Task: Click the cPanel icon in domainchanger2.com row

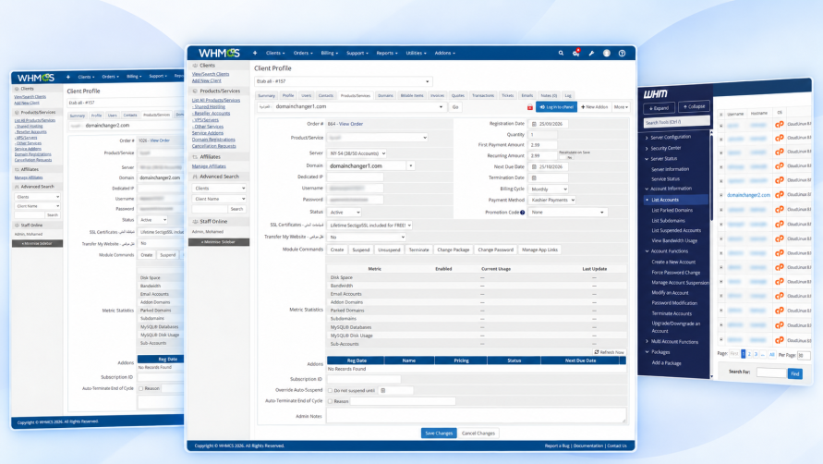Action: pos(780,194)
